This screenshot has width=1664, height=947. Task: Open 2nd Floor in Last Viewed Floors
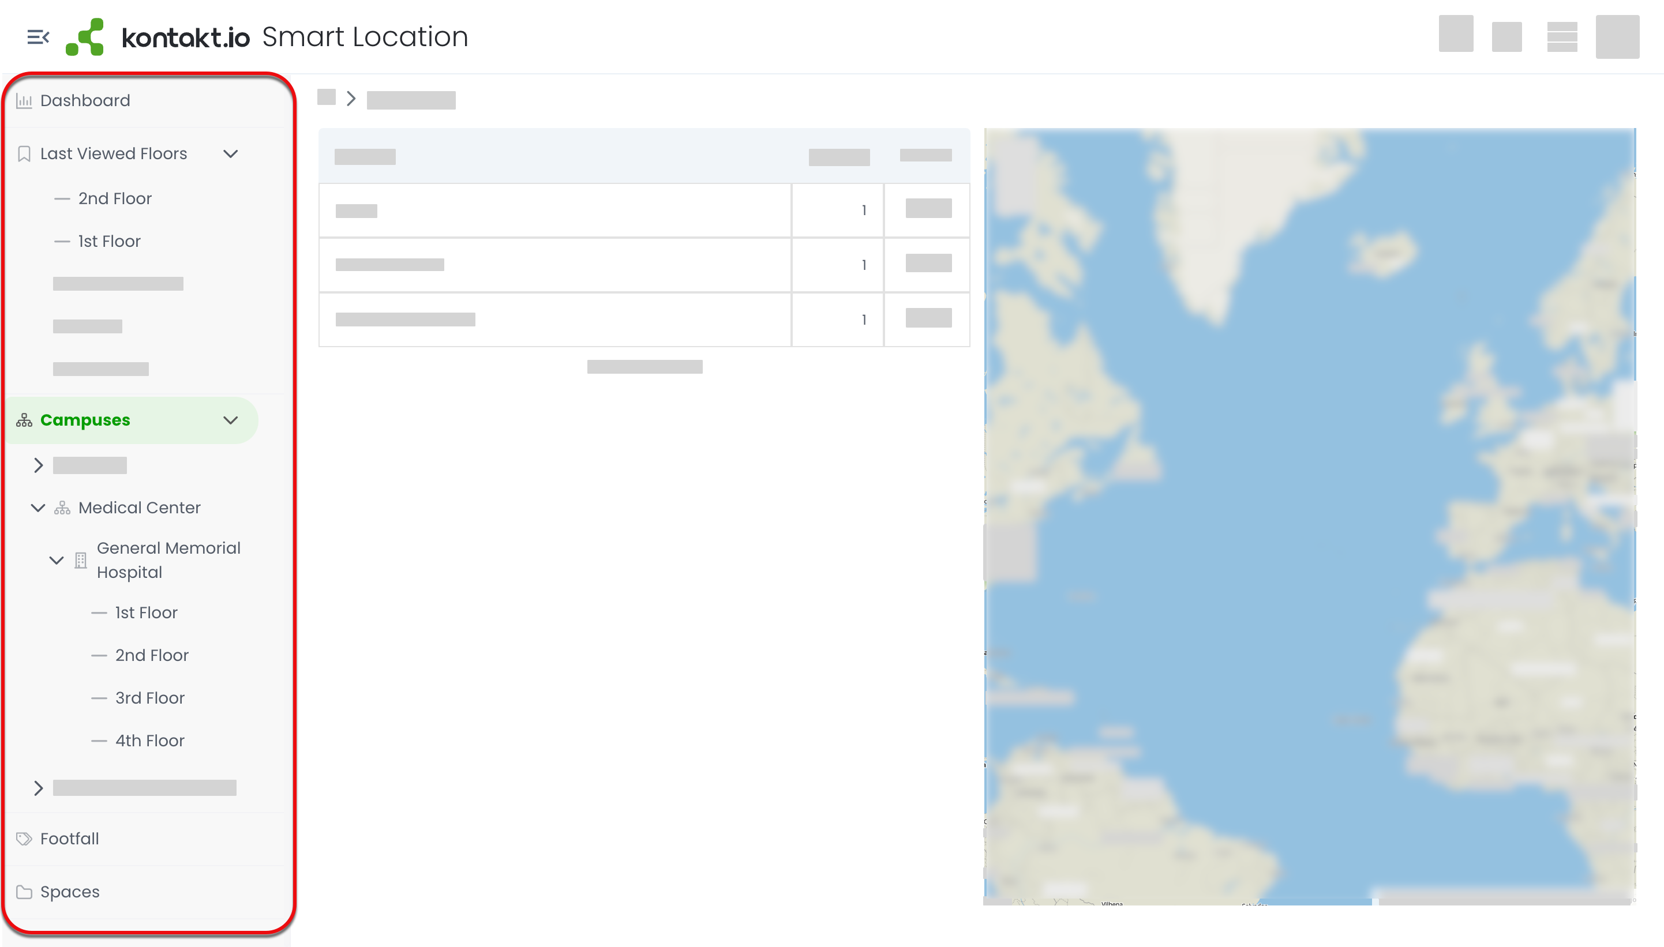pos(114,198)
